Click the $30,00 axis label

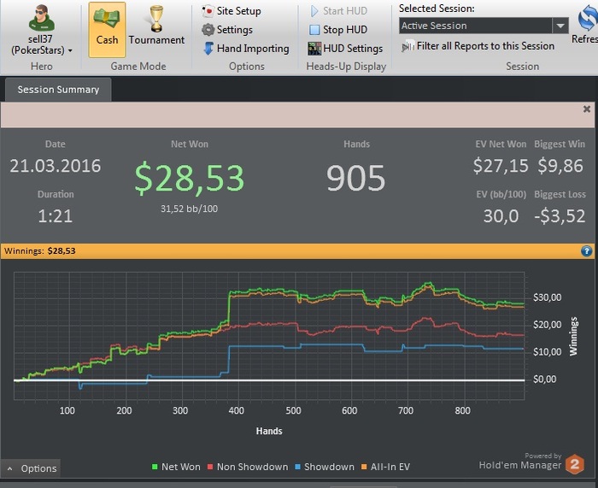[x=547, y=297]
